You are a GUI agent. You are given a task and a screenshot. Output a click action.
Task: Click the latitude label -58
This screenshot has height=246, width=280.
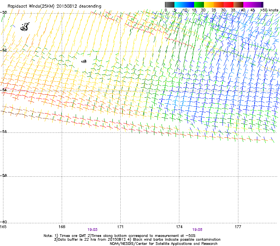click(x=3, y=176)
